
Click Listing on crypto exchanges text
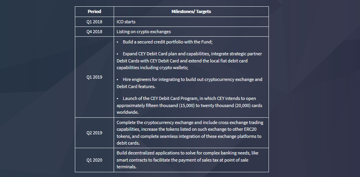143,32
